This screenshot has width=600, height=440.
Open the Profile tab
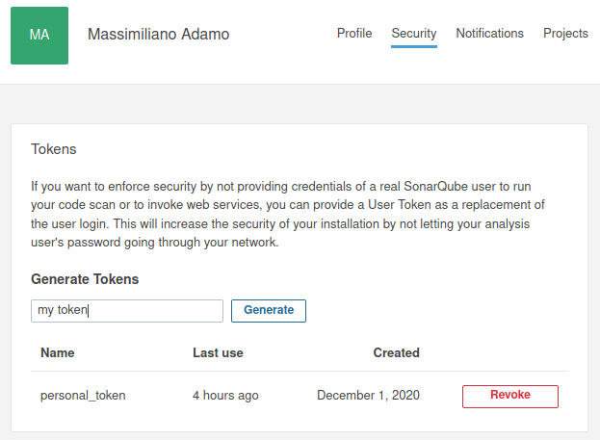pyautogui.click(x=354, y=34)
